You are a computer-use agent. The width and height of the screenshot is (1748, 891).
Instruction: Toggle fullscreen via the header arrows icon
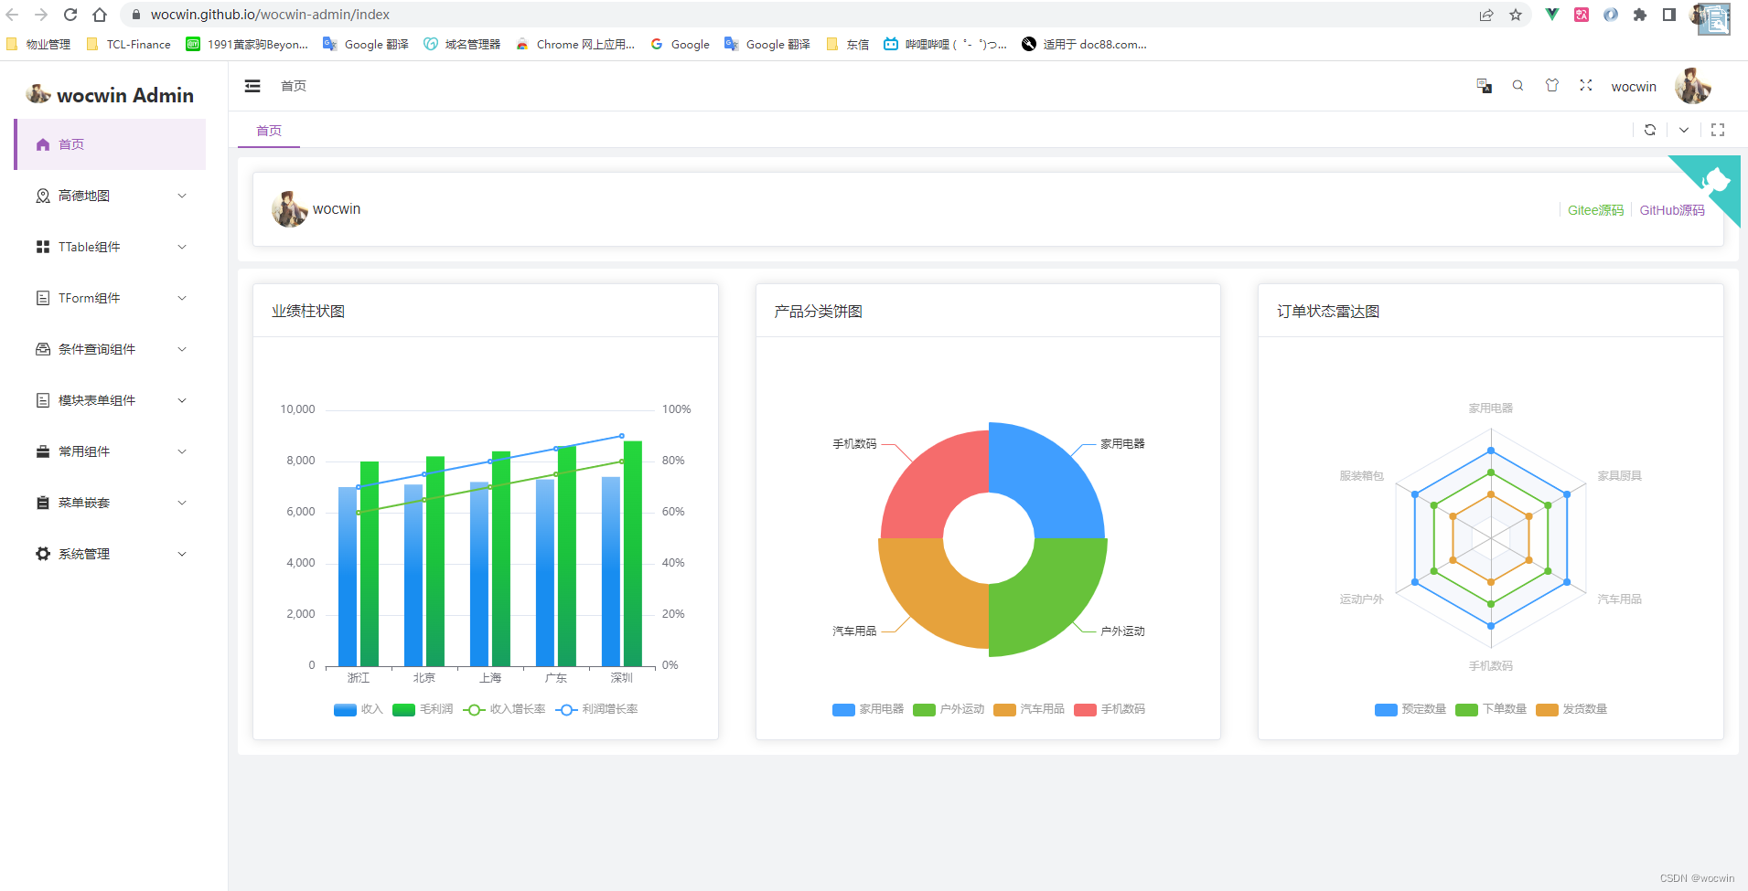pyautogui.click(x=1586, y=85)
